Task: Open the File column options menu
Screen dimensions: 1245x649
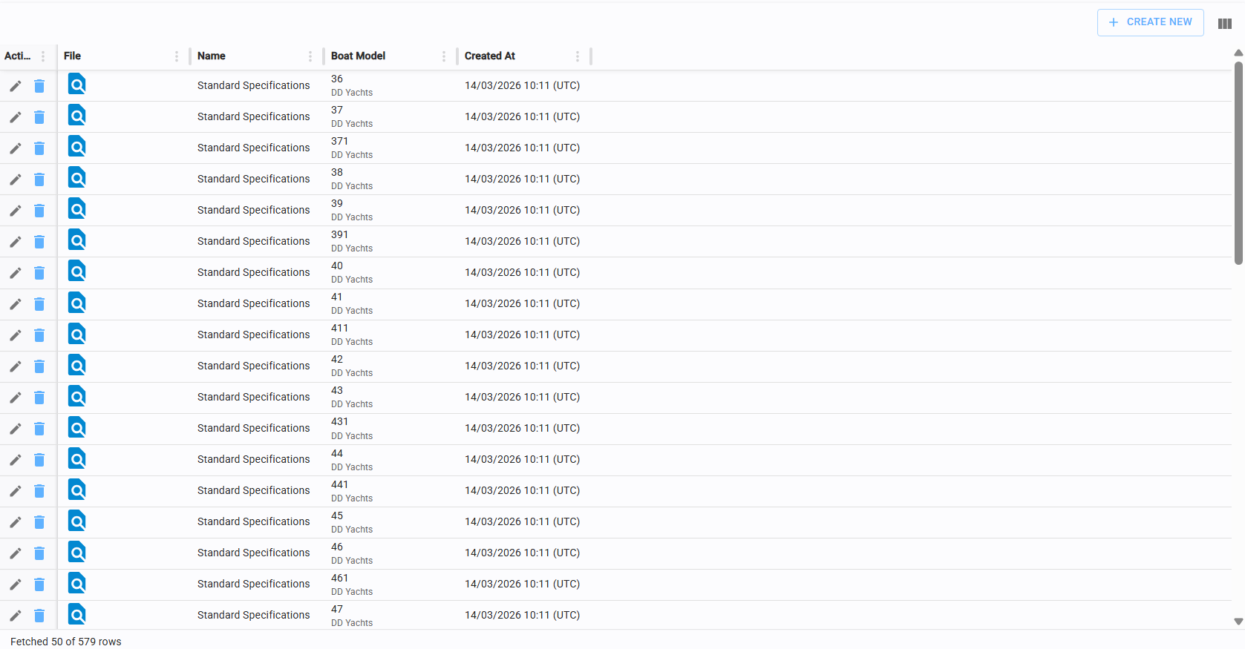Action: pyautogui.click(x=177, y=56)
